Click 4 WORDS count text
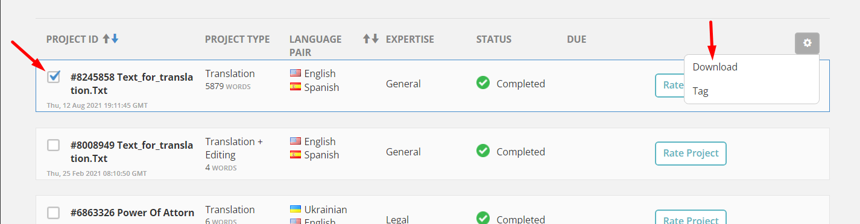Screen dimensions: 860x224 [x=221, y=168]
